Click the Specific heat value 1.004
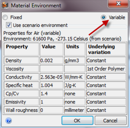130x128 pixels. [51, 85]
